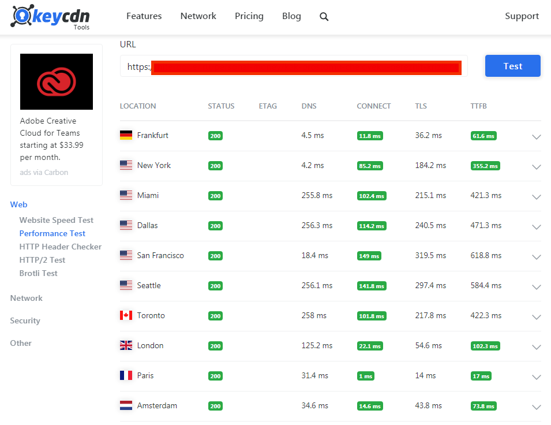551x425 pixels.
Task: Click the 200 status badge for Frankfurt
Action: click(x=215, y=136)
